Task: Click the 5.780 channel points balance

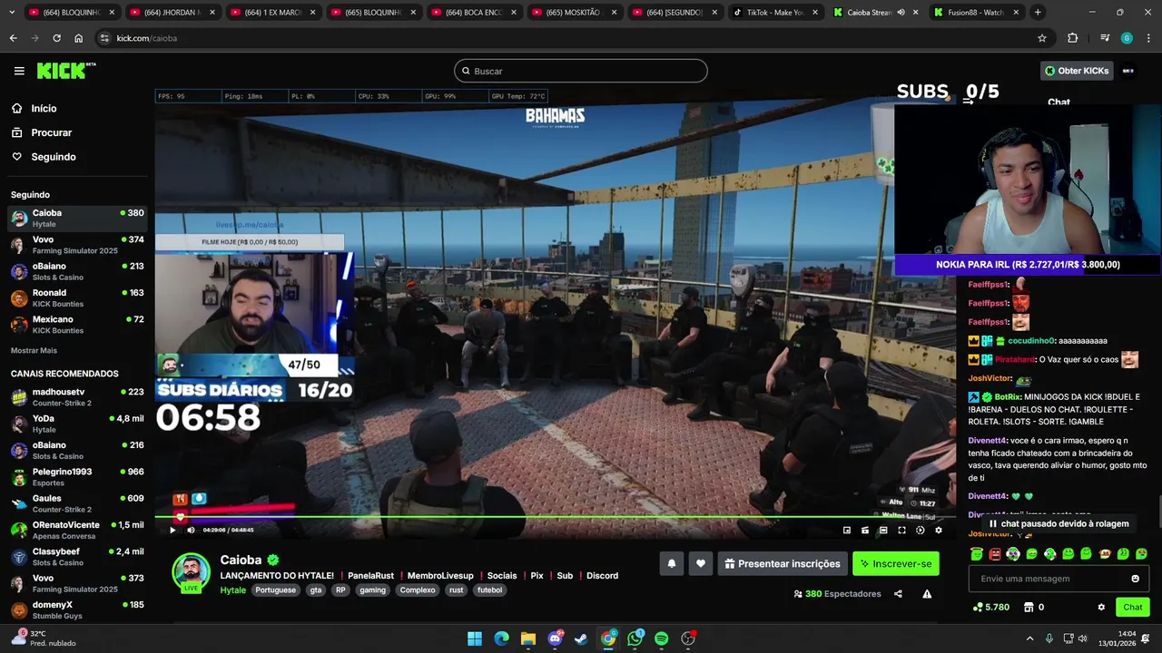Action: coord(991,607)
